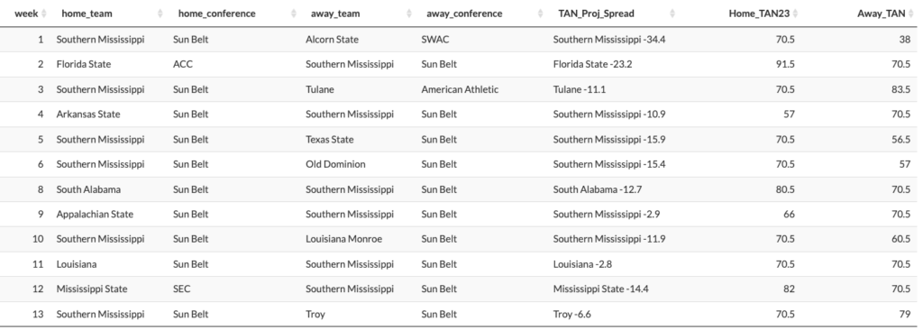Viewport: 923px width, 330px height.
Task: Click Old Dominion in week 6 row
Action: click(335, 164)
